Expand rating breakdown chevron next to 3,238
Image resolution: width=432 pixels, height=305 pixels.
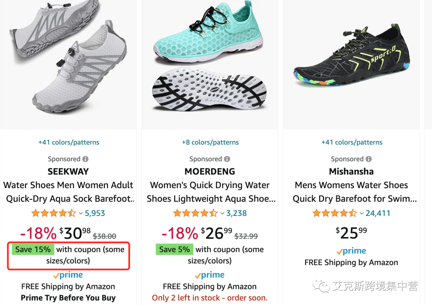[222, 213]
